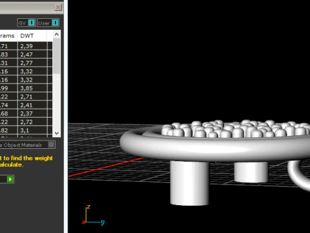Viewport: 310px width, 233px height.
Task: Close the weight panel with the X button
Action: [58, 7]
